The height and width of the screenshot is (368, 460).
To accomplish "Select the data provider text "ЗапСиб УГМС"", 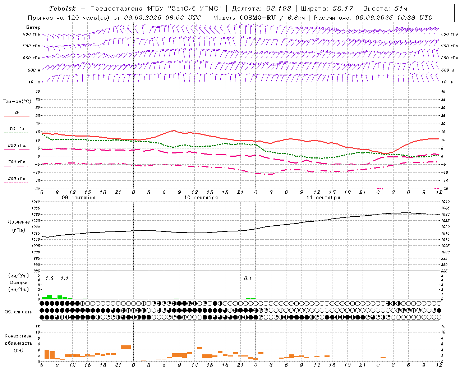I will [195, 9].
